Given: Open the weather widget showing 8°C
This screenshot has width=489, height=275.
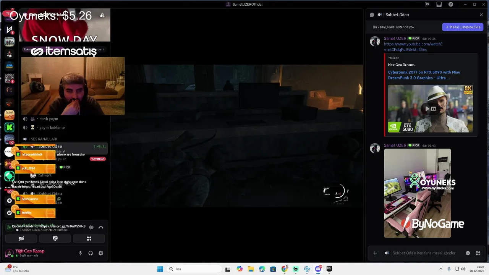Looking at the screenshot, I should pyautogui.click(x=17, y=269).
